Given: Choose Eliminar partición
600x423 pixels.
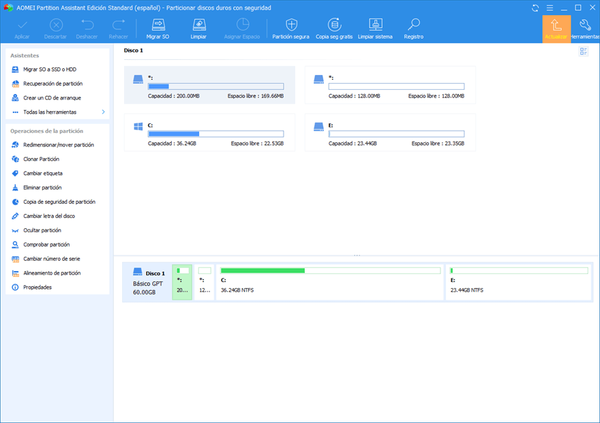Looking at the screenshot, I should click(x=42, y=187).
